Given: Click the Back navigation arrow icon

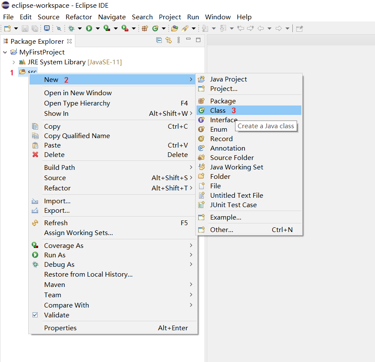Looking at the screenshot, I should 261,28.
